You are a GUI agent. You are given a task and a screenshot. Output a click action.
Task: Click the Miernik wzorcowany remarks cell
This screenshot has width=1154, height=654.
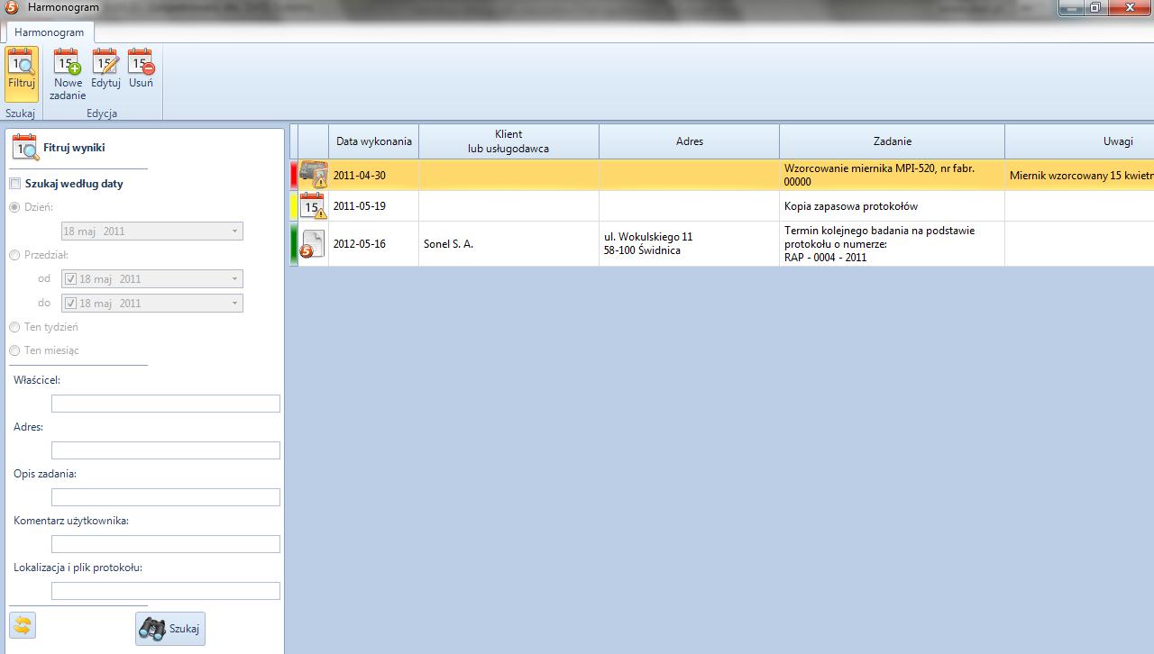1079,176
